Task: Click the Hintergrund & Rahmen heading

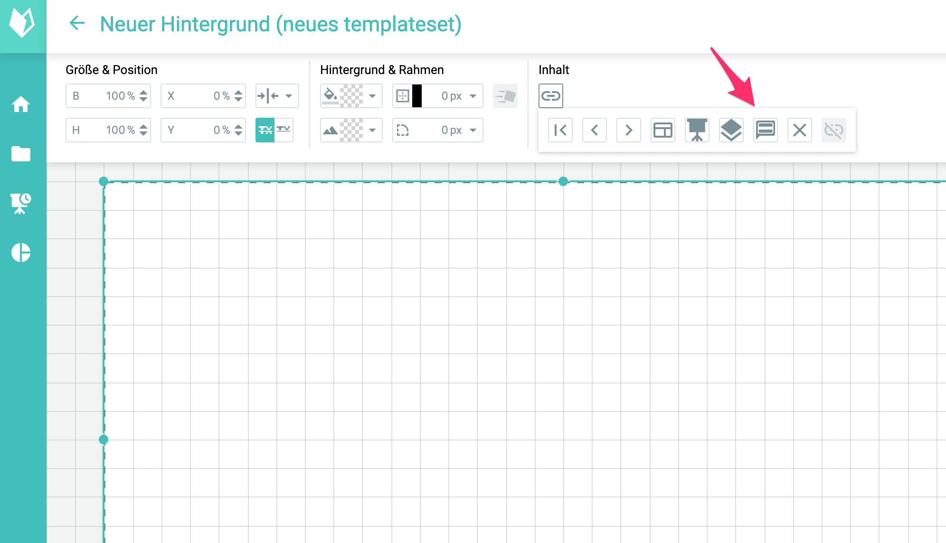Action: click(x=382, y=70)
